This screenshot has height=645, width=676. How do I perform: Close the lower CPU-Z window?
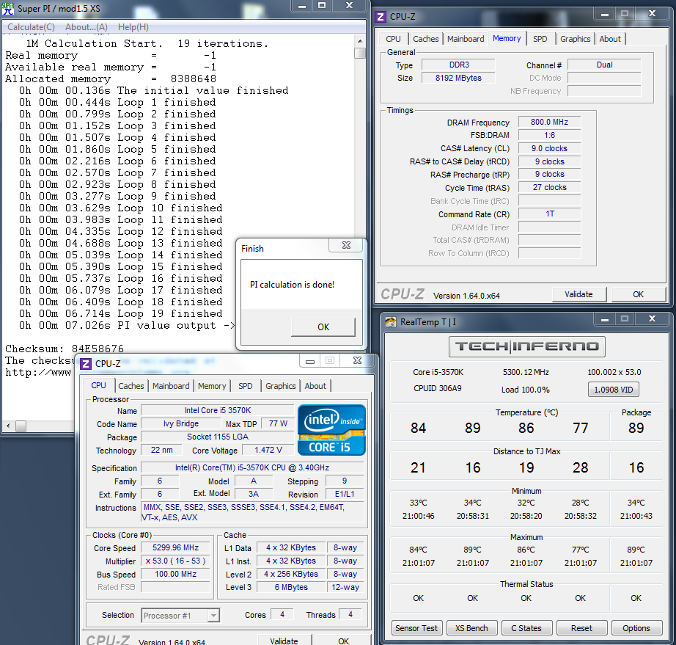(x=357, y=361)
